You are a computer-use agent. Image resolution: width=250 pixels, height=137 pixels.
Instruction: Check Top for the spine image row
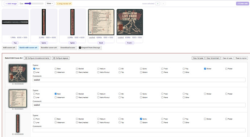tap(120, 123)
